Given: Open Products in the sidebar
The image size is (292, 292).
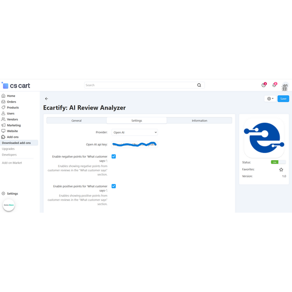Looking at the screenshot, I should click(13, 108).
